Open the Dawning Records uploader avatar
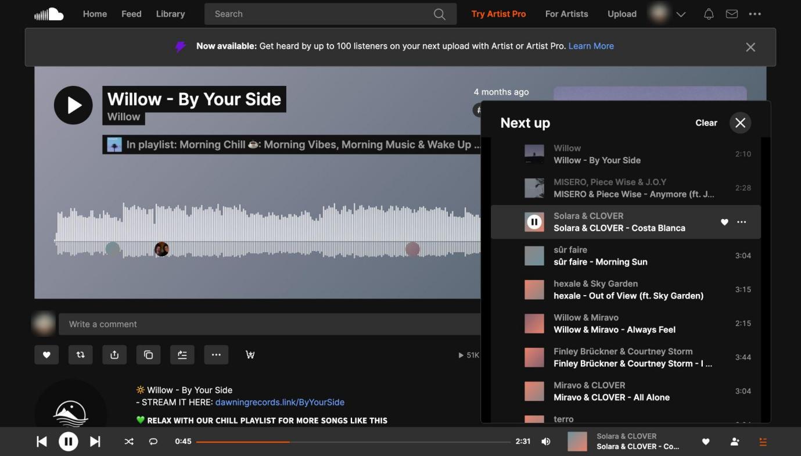The image size is (801, 456). coord(70,404)
